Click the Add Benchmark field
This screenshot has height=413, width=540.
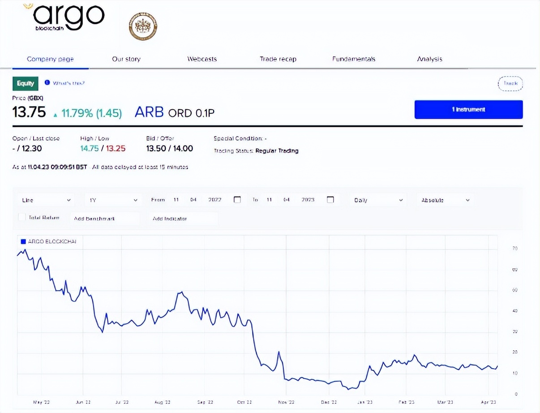(105, 219)
